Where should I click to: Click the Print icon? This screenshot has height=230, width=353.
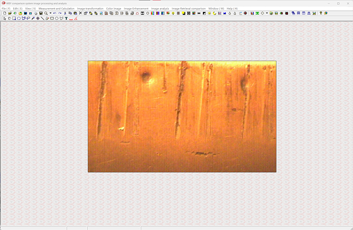click(x=36, y=13)
